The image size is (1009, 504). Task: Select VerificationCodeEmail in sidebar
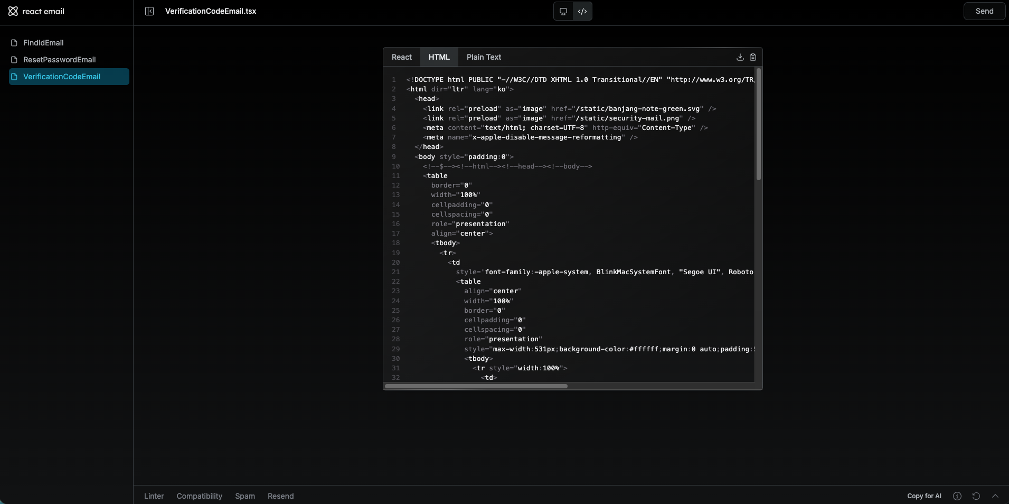coord(69,77)
